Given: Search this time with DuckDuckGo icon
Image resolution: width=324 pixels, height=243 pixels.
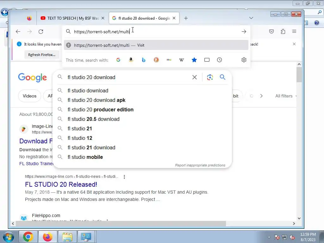Looking at the screenshot, I should tap(156, 60).
